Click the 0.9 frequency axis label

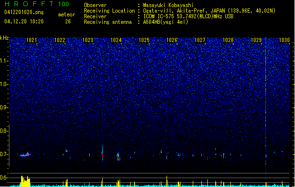pyautogui.click(x=4, y=108)
